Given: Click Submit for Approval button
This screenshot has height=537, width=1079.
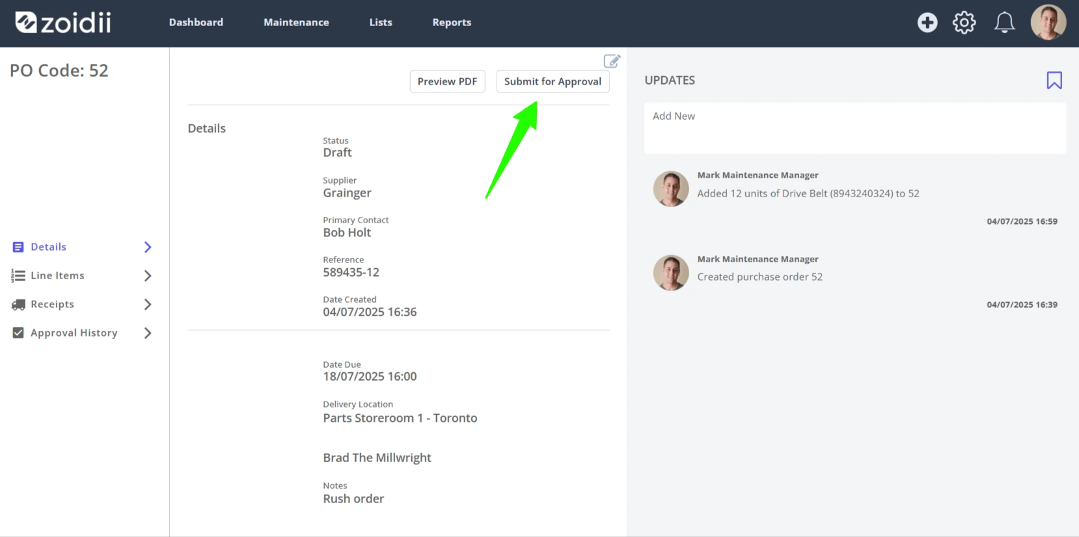Looking at the screenshot, I should tap(553, 81).
